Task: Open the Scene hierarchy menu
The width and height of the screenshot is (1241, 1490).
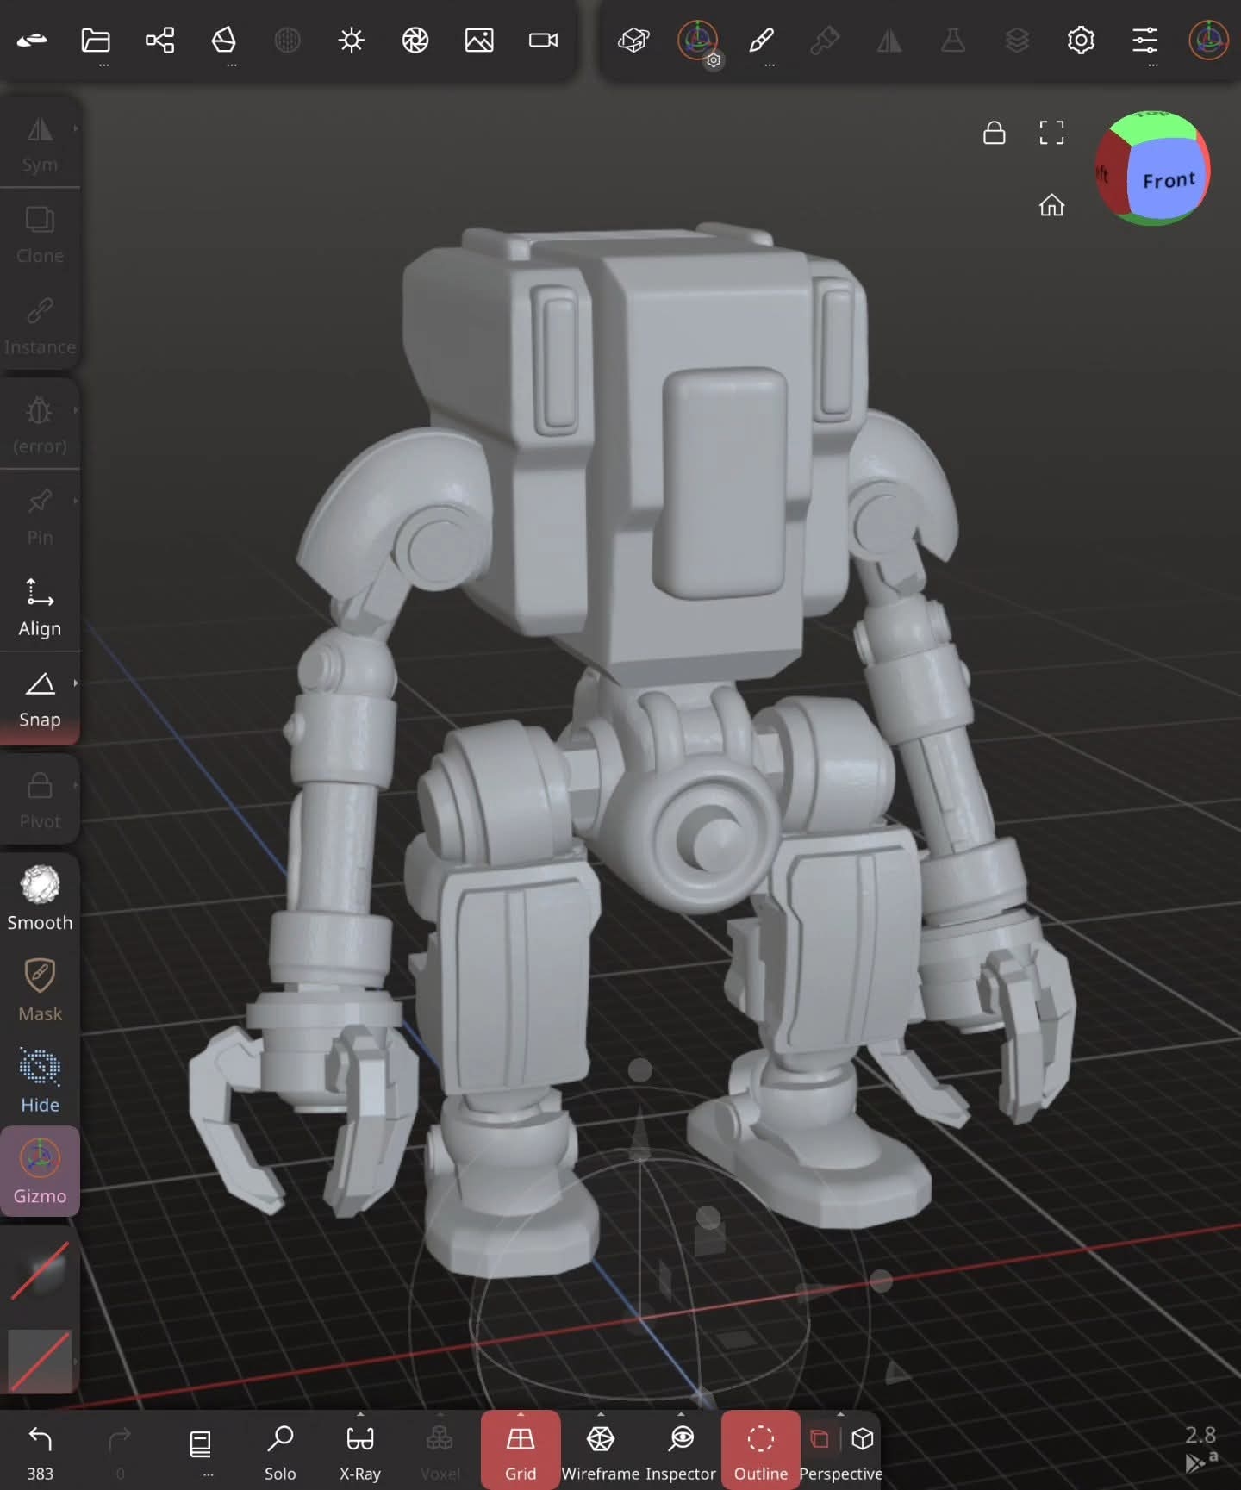Action: pyautogui.click(x=159, y=41)
